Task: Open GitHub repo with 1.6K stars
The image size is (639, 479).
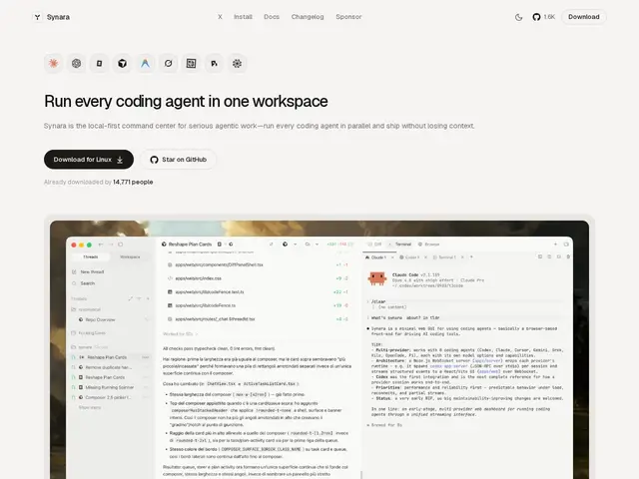Action: [x=543, y=17]
